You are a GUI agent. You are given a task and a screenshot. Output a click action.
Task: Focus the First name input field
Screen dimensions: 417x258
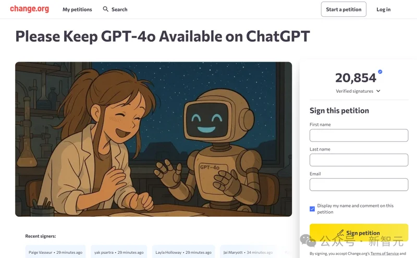tap(359, 136)
